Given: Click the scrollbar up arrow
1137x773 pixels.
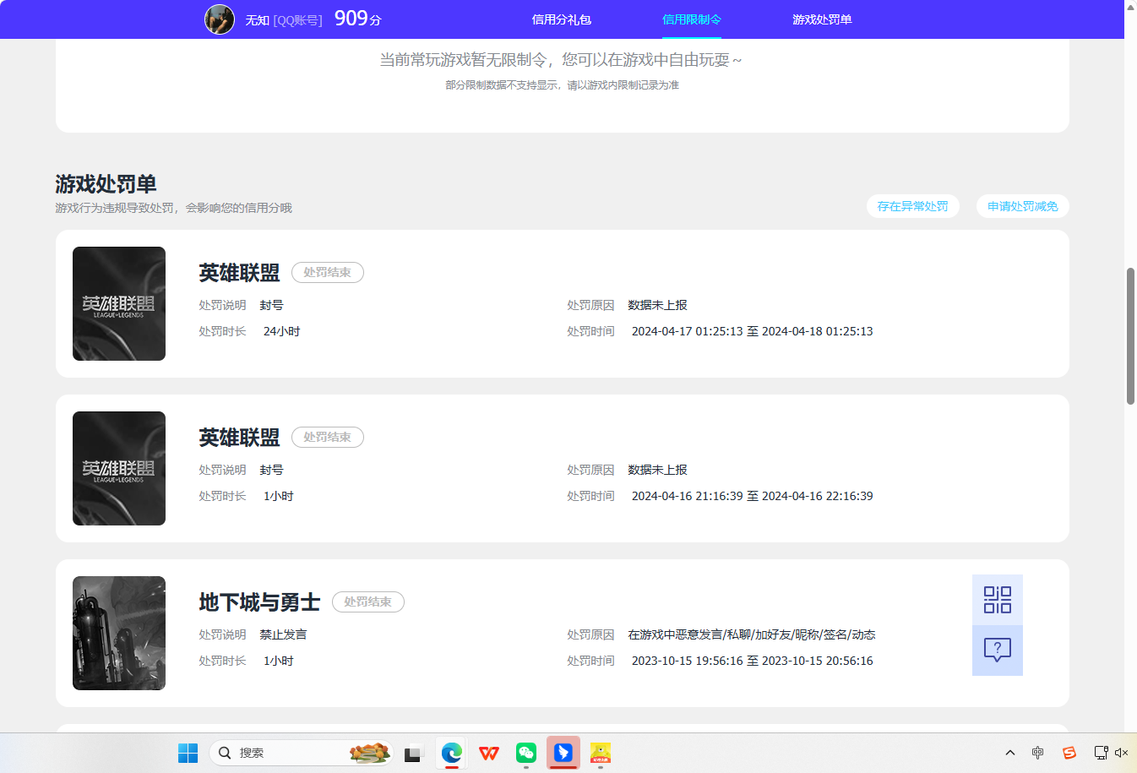Looking at the screenshot, I should pos(1131,7).
